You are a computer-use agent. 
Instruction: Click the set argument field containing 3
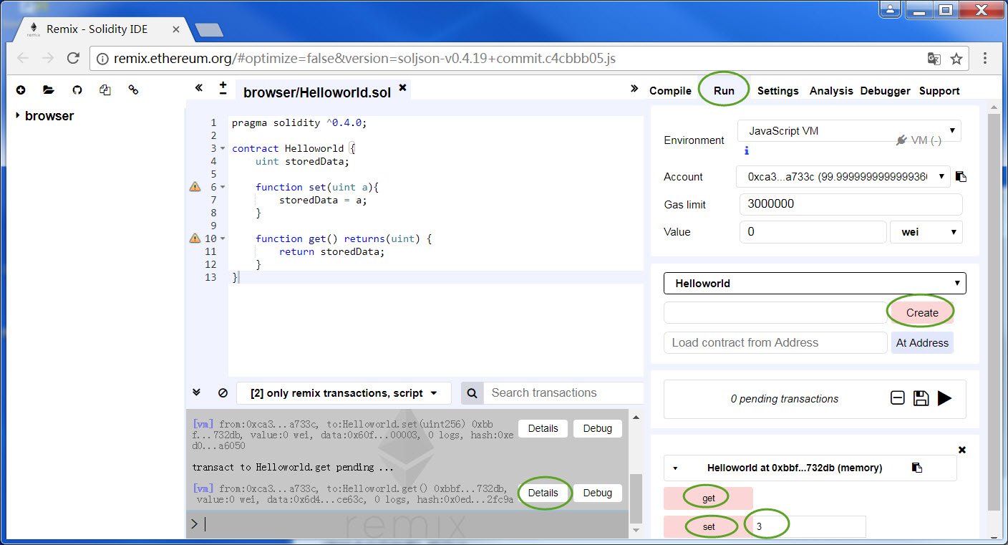(x=809, y=526)
